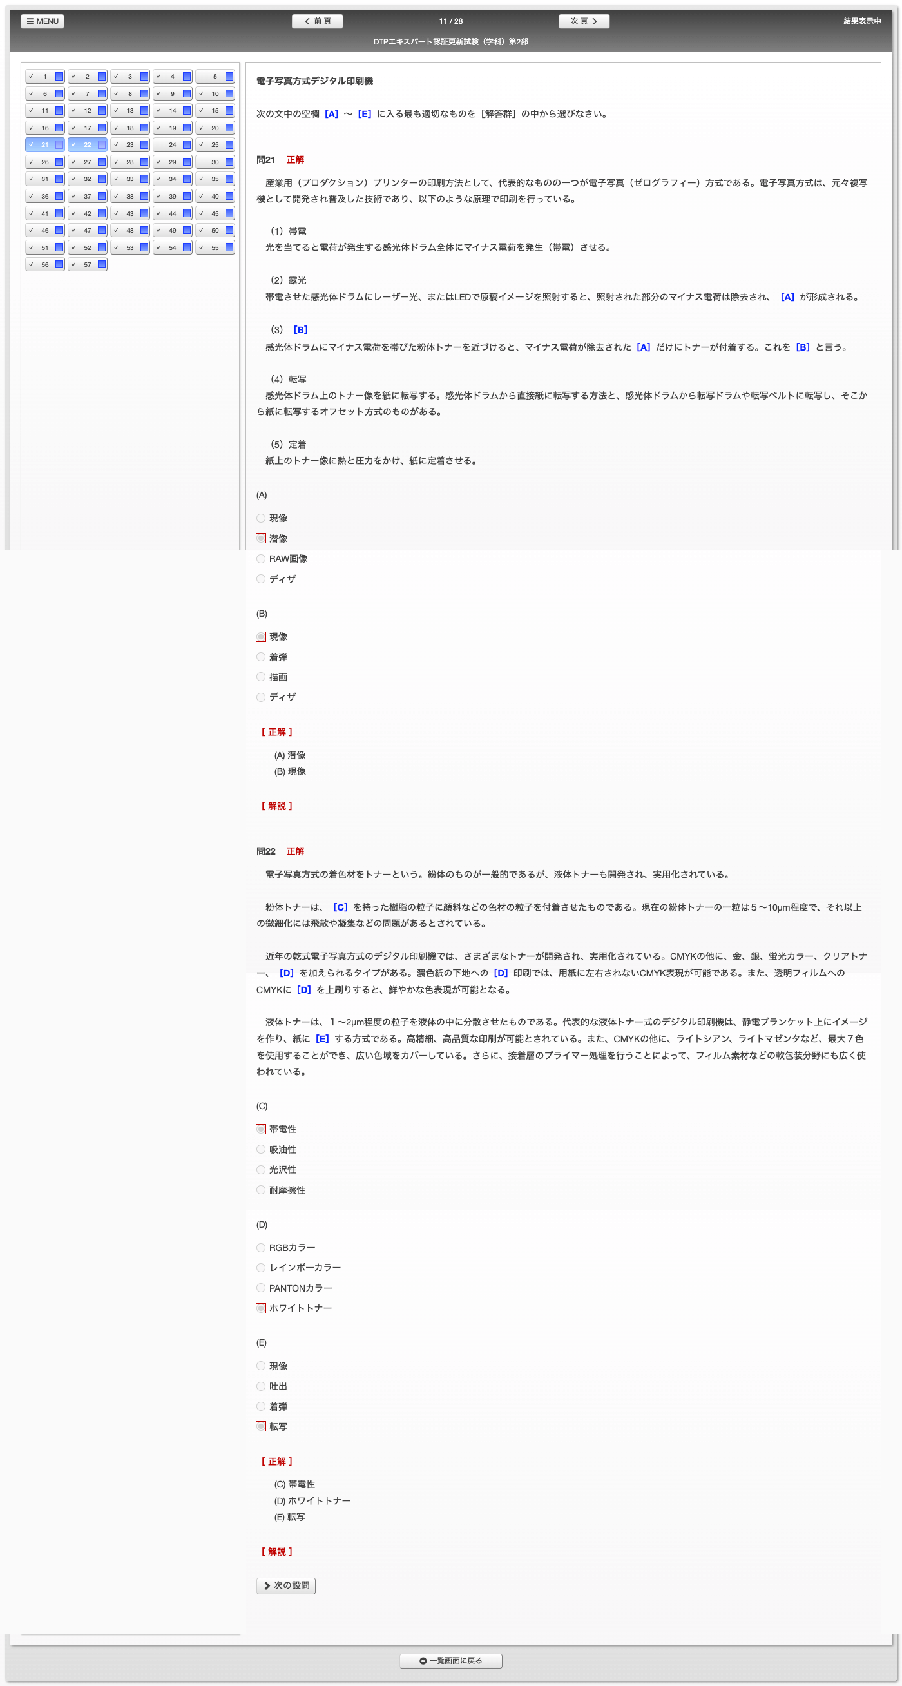Screen dimensions: 902x1686
Task: Select the レインボーカラー radio option
Action: 261,1268
